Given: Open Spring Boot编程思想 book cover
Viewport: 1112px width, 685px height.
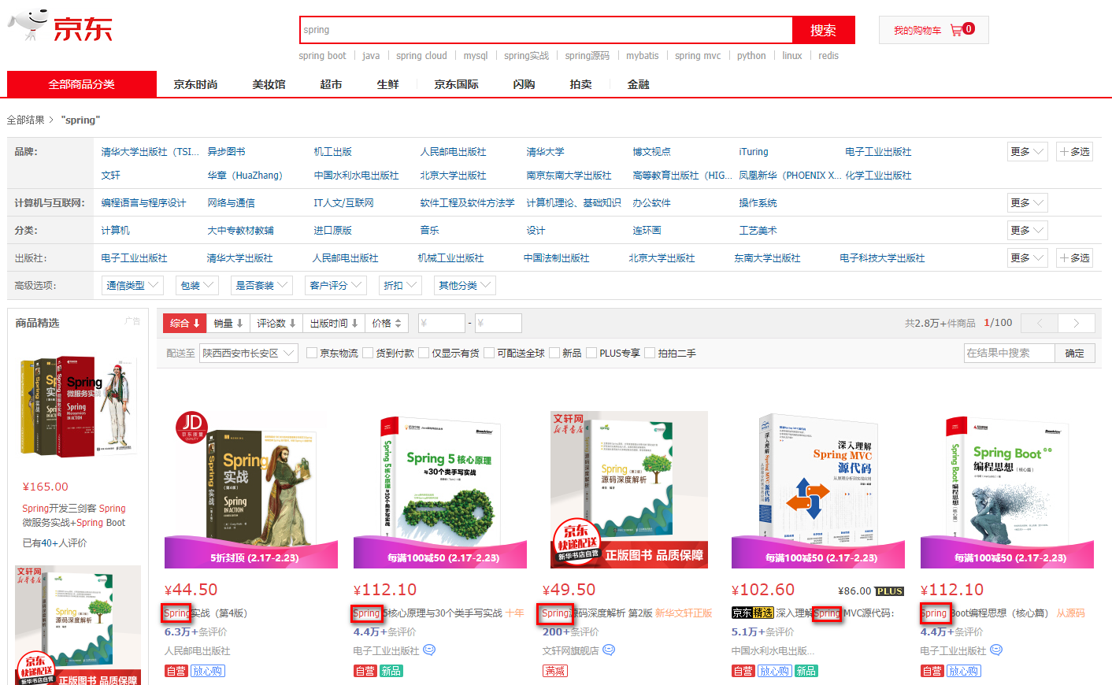Looking at the screenshot, I should pyautogui.click(x=1007, y=489).
